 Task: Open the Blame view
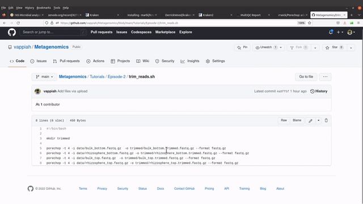pos(297,120)
